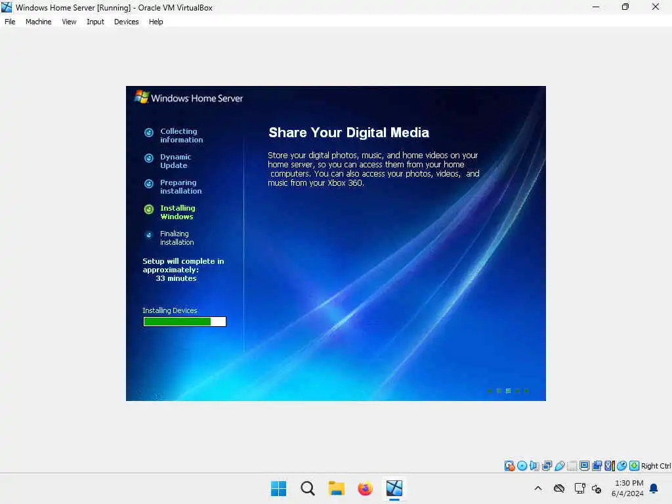Click the audio status icon
The height and width of the screenshot is (504, 672).
pyautogui.click(x=534, y=465)
